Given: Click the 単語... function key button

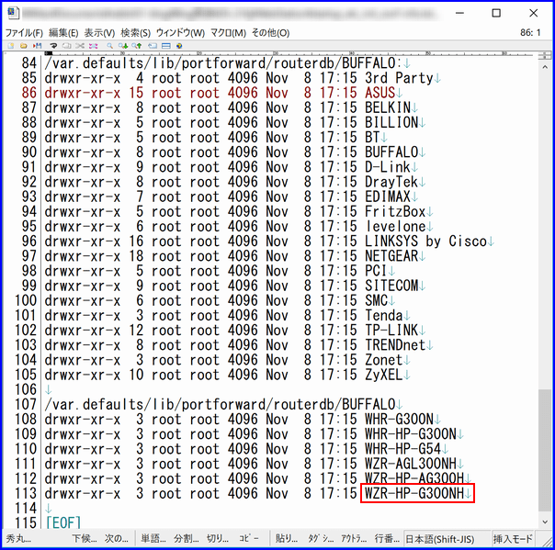Looking at the screenshot, I should 153,539.
